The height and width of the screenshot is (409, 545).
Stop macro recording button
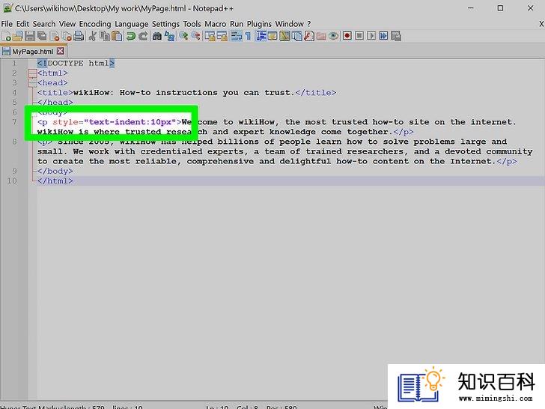[x=359, y=36]
